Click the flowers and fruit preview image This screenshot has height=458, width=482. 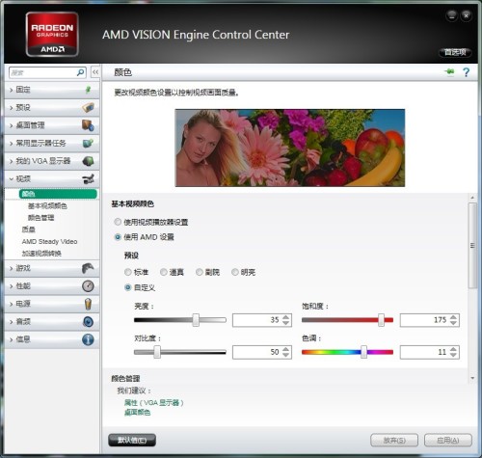290,148
